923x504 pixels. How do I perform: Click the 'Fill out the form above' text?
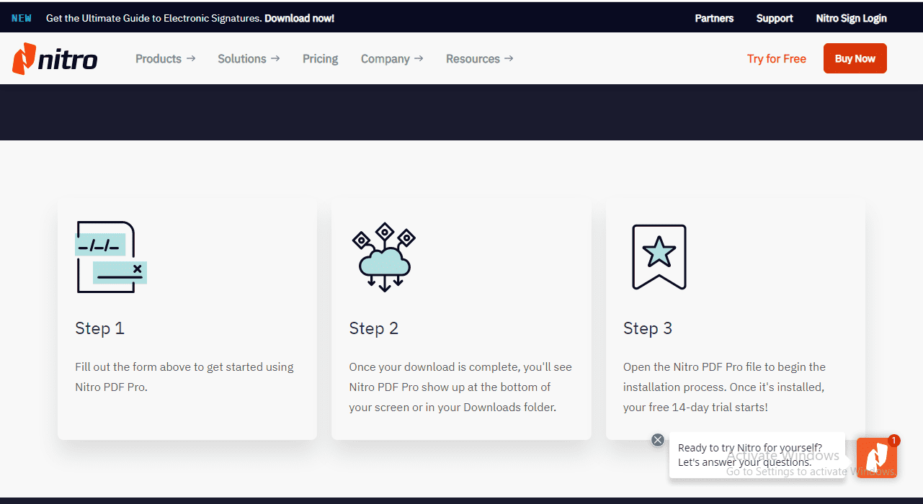coord(184,377)
